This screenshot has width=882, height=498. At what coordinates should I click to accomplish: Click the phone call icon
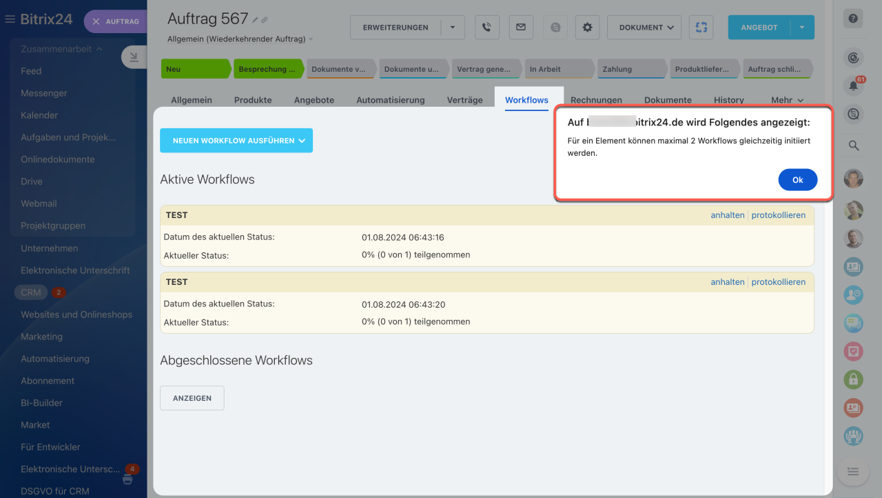487,28
